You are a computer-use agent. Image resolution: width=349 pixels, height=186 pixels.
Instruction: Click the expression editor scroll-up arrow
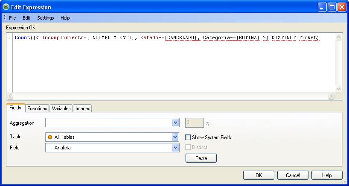pos(338,37)
